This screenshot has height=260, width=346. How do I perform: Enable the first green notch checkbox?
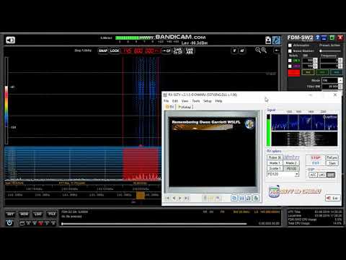pyautogui.click(x=290, y=61)
